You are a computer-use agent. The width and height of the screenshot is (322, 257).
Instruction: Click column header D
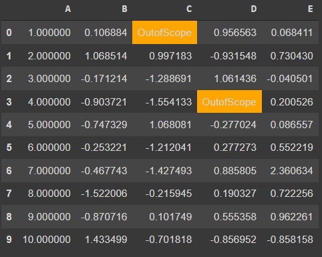(x=254, y=9)
